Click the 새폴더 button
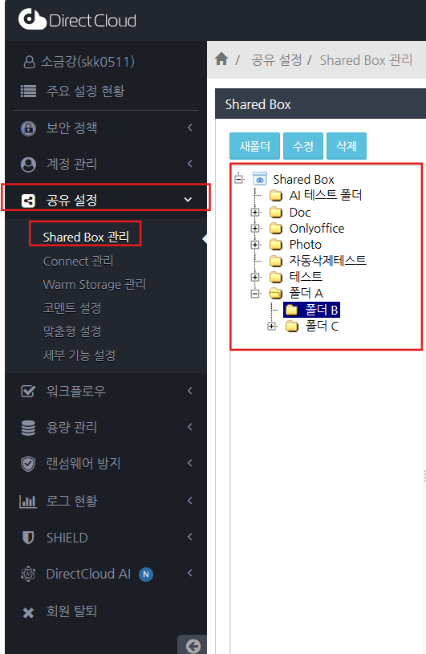426x654 pixels. click(x=254, y=146)
